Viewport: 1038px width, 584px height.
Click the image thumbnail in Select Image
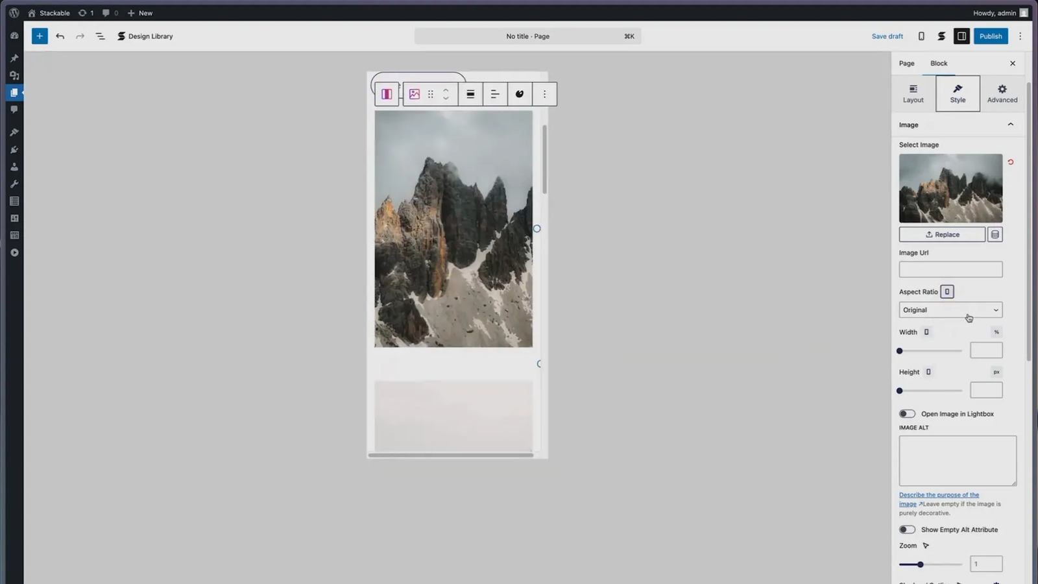point(950,188)
